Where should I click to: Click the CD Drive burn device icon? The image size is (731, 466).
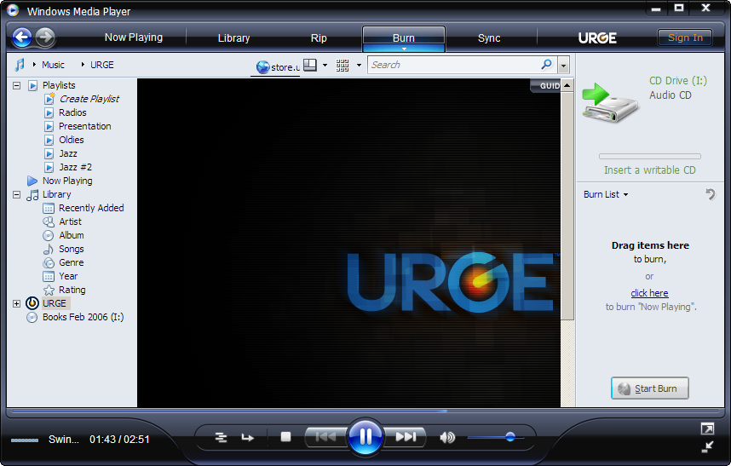[610, 102]
